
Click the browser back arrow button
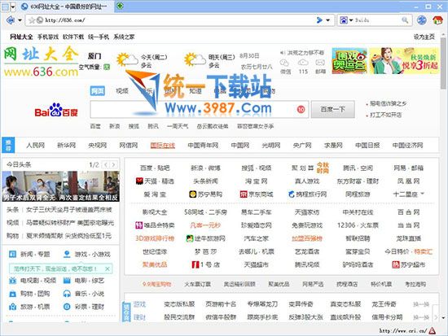11,20
